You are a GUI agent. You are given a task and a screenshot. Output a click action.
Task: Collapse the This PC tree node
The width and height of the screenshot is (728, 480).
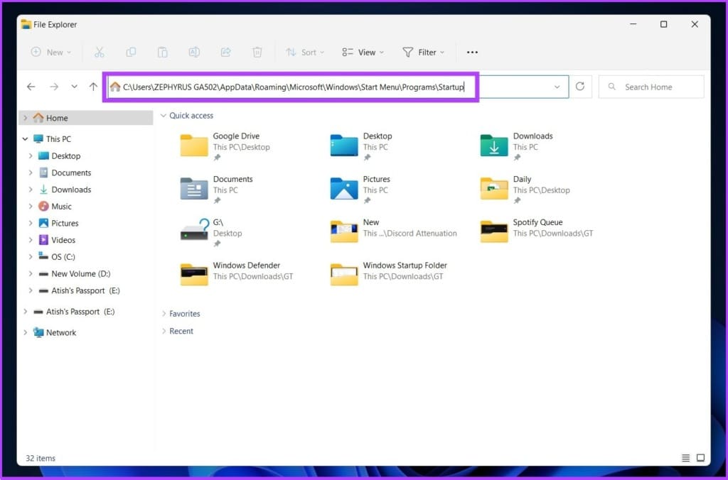coord(25,138)
